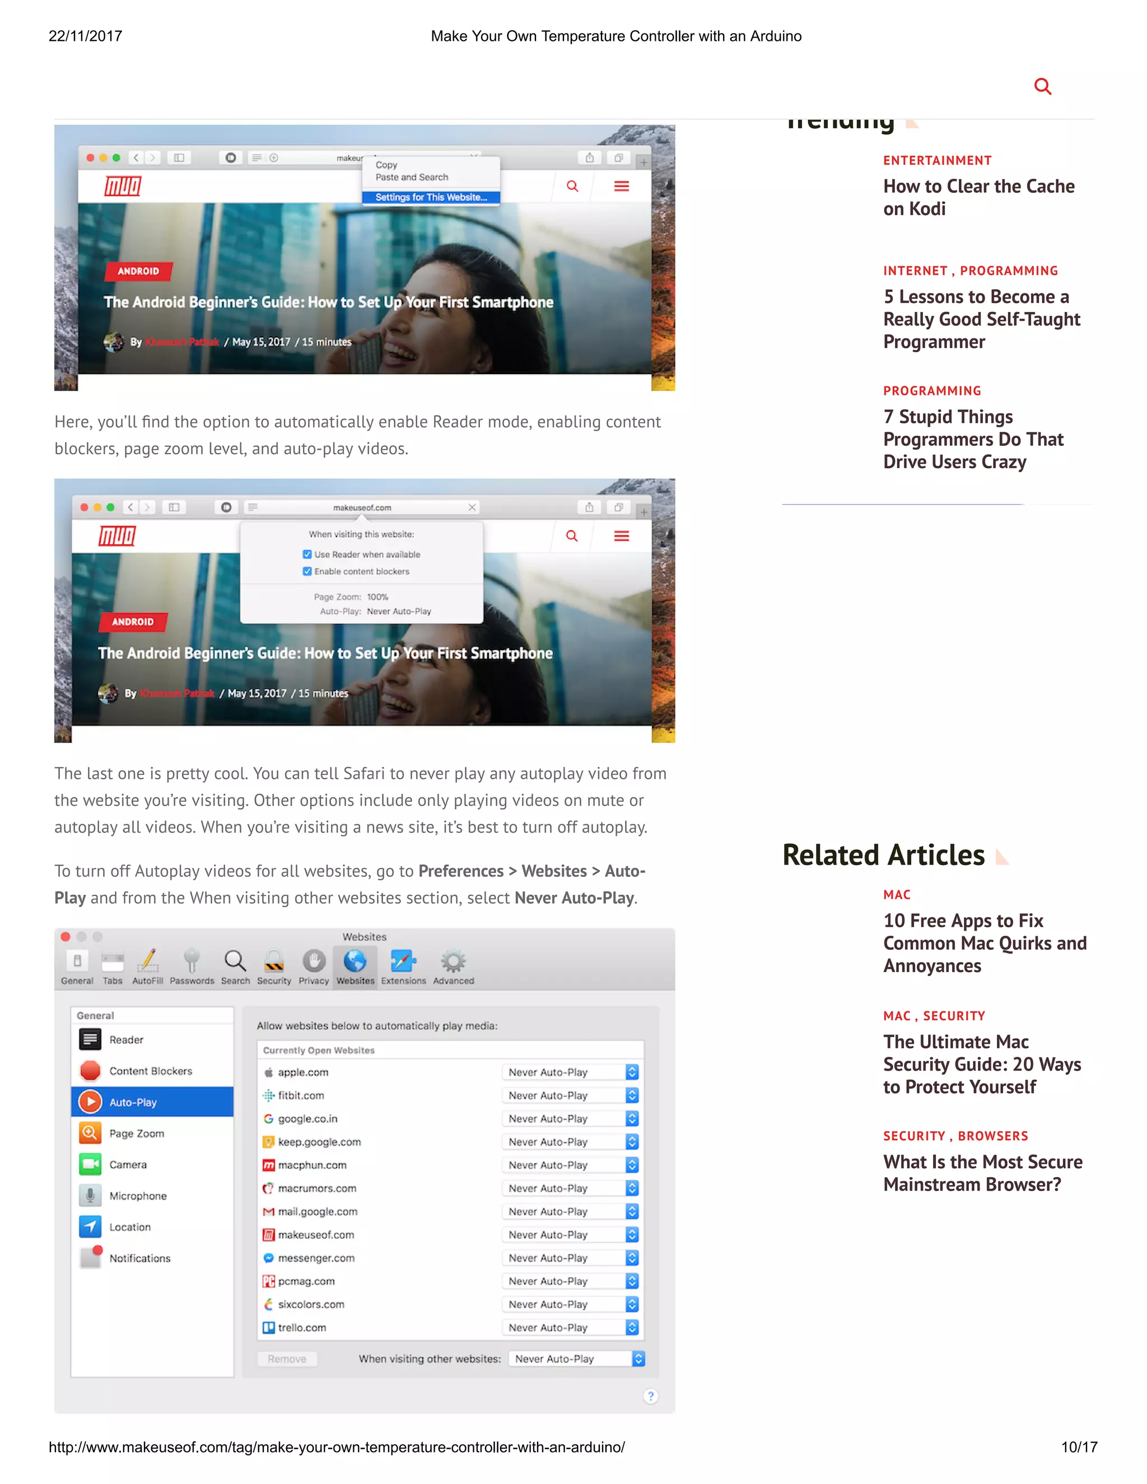
Task: Toggle Enable content blockers checkbox
Action: click(307, 571)
